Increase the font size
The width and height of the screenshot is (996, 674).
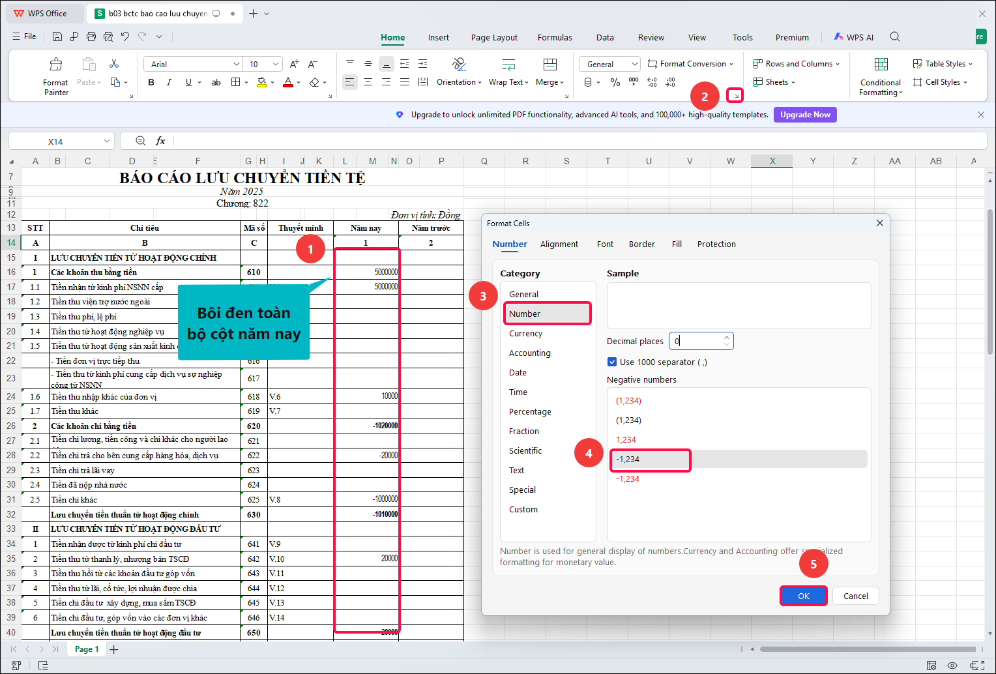click(x=295, y=64)
